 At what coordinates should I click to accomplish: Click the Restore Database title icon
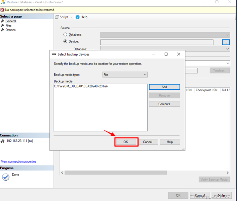[3, 2]
